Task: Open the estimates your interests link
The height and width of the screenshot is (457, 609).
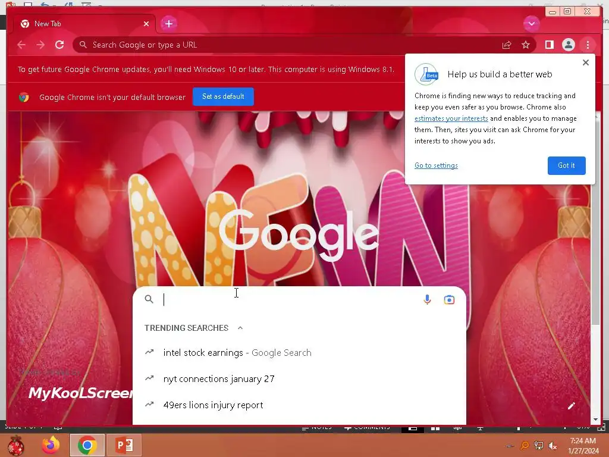Action: coord(451,118)
